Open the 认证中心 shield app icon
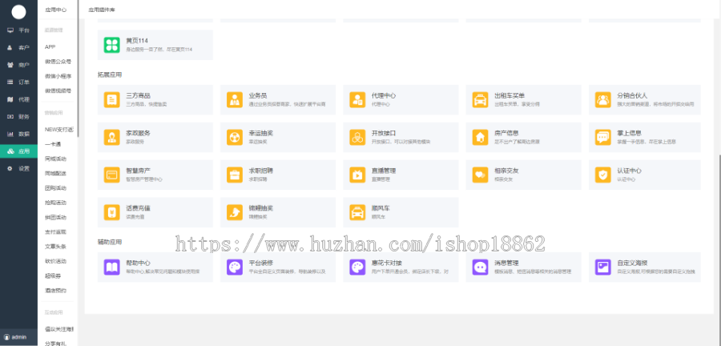The width and height of the screenshot is (721, 346). [x=602, y=175]
